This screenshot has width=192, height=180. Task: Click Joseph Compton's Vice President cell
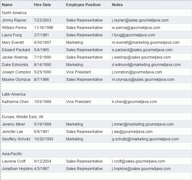click(88, 72)
